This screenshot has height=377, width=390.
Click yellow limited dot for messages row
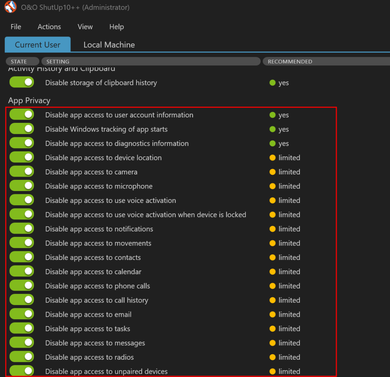coord(272,343)
